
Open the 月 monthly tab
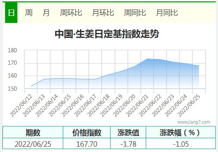[x=46, y=13]
